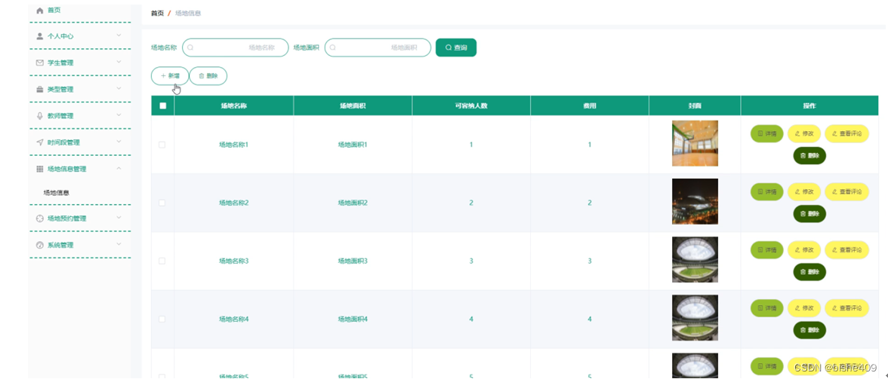Click 删除 in 场地名称4 row
The width and height of the screenshot is (888, 379).
(809, 330)
